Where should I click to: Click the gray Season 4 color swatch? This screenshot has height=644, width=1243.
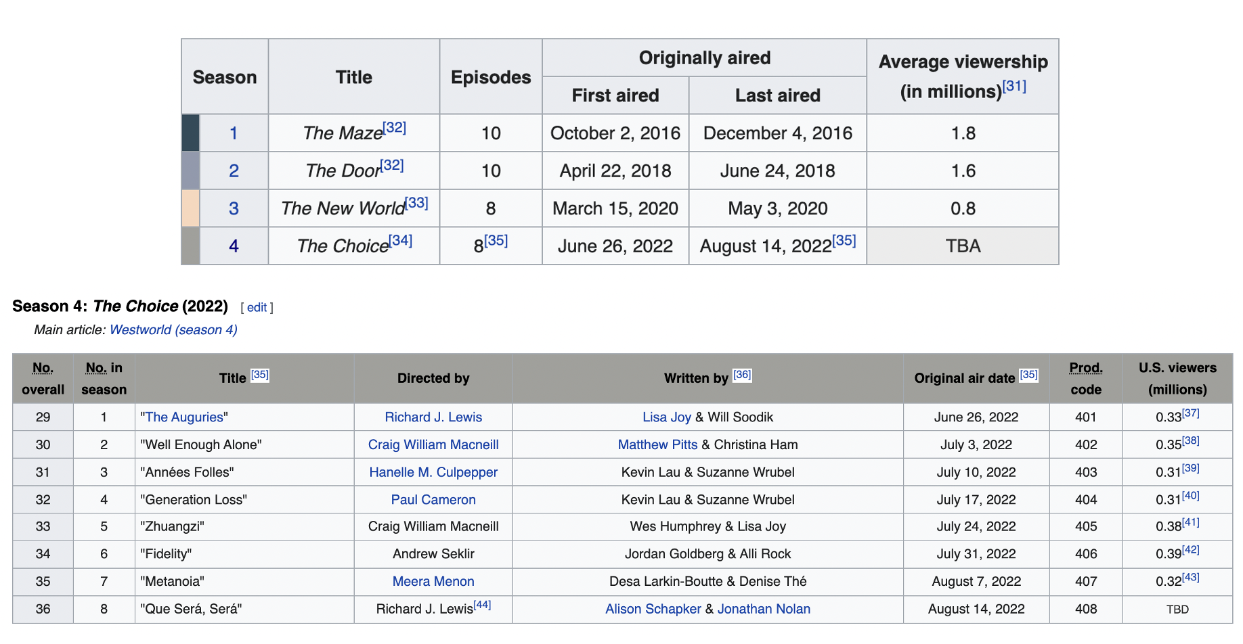pyautogui.click(x=191, y=246)
